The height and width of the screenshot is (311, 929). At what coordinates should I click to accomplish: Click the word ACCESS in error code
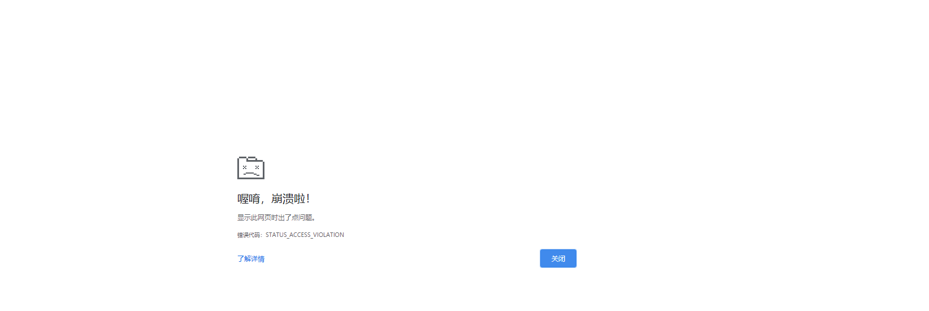[300, 235]
